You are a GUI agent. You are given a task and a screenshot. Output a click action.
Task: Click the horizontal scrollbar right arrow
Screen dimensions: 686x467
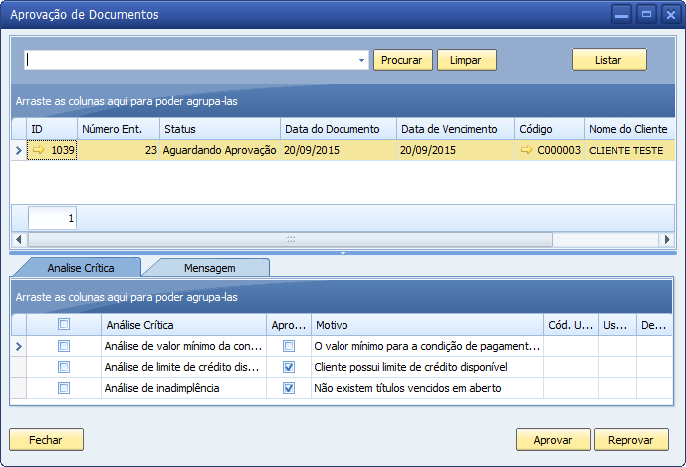tap(667, 239)
